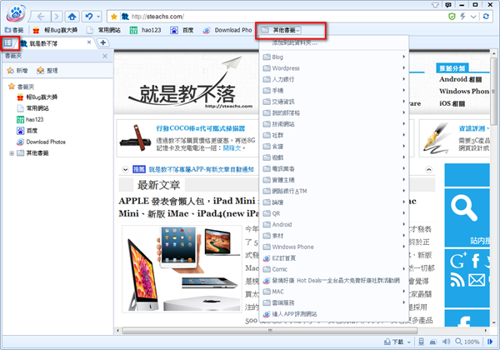
Task: Open a new tab with plus button
Action: [x=103, y=42]
